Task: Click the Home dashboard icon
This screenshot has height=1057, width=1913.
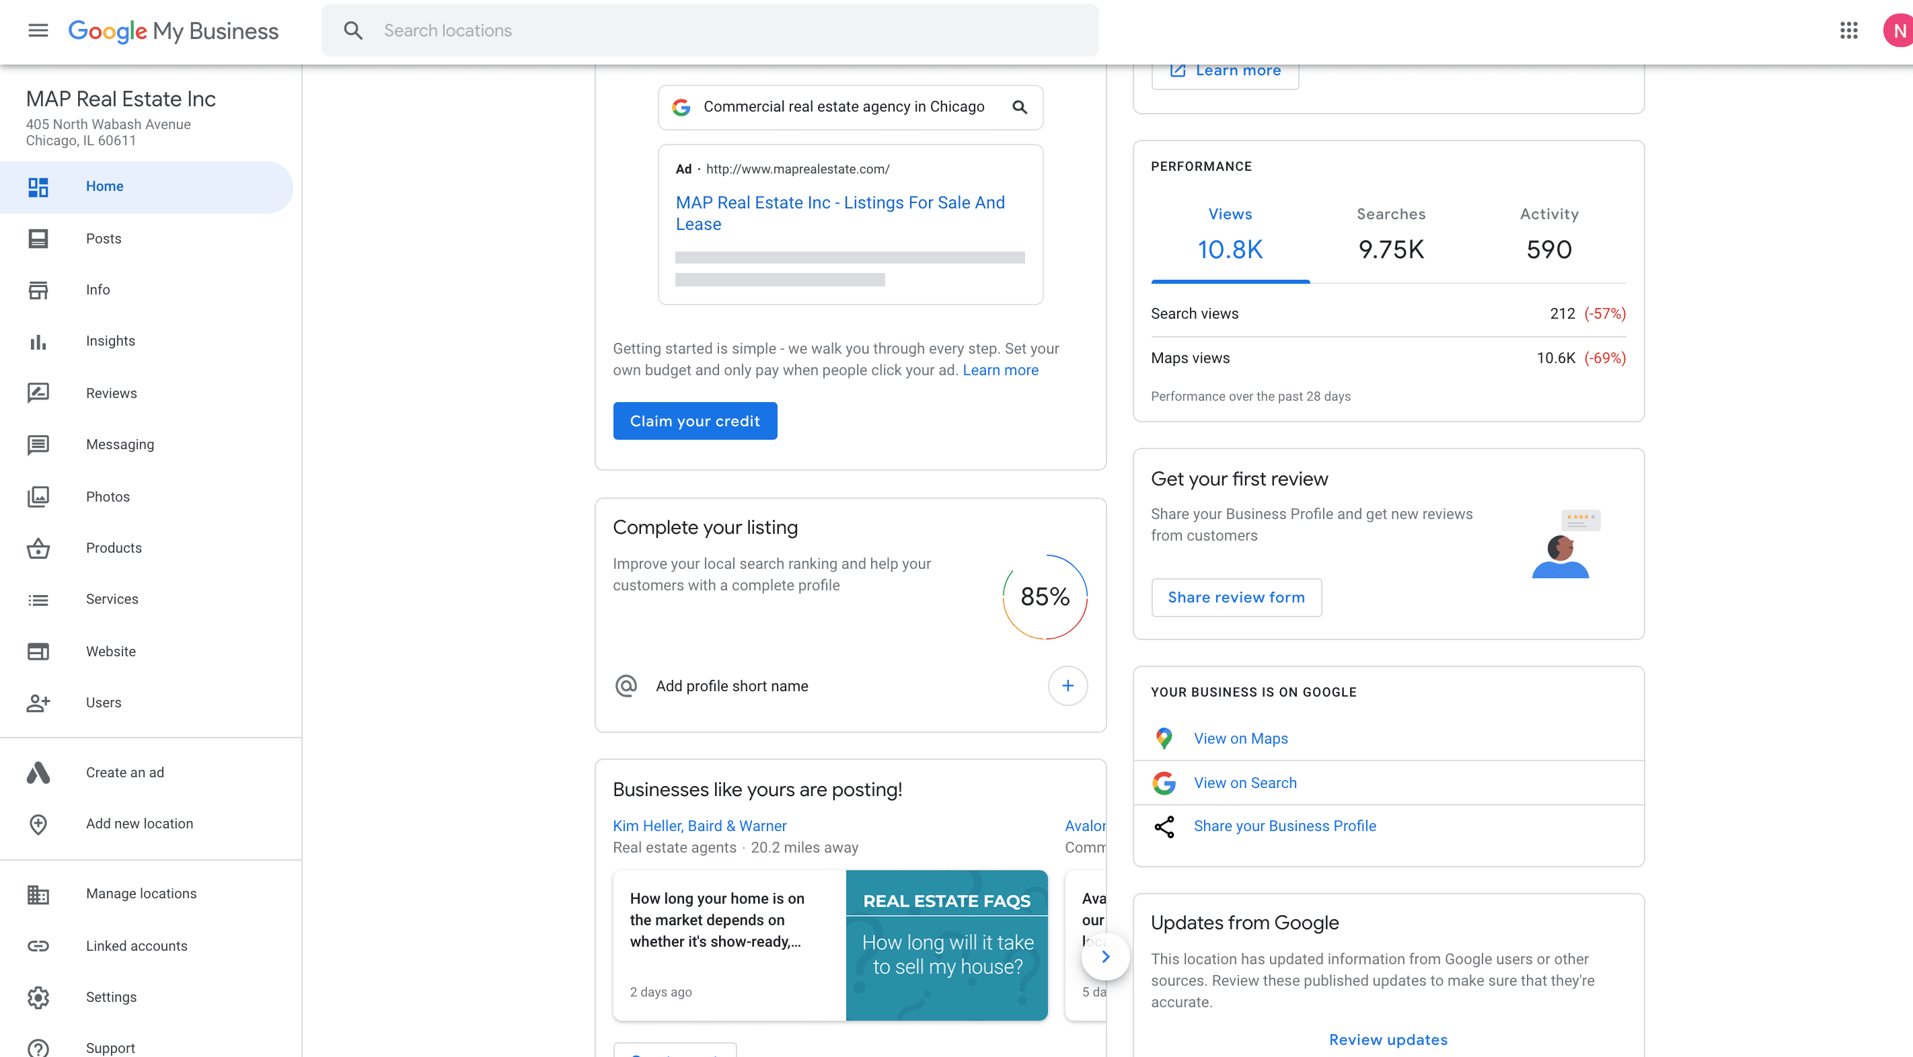Action: [38, 186]
